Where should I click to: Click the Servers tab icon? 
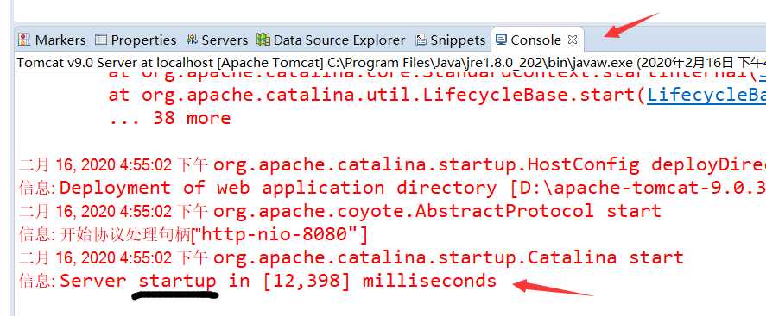click(192, 40)
